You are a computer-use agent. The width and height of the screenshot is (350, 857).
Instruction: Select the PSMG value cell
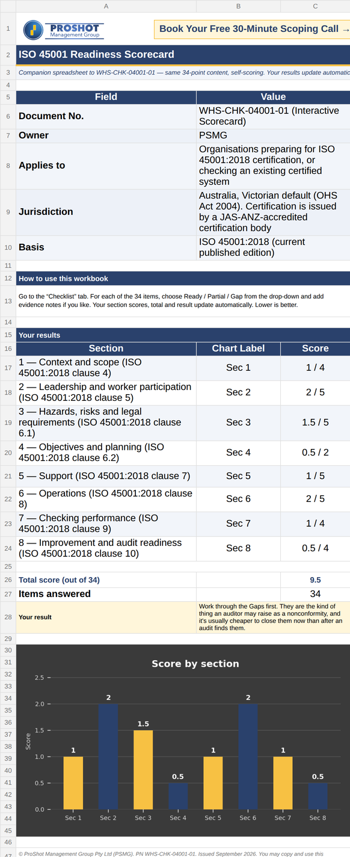(x=273, y=135)
